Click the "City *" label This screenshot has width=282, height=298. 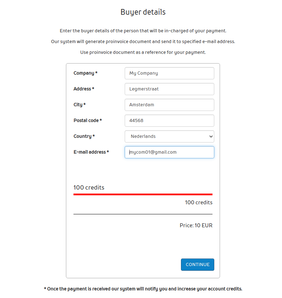pos(80,105)
